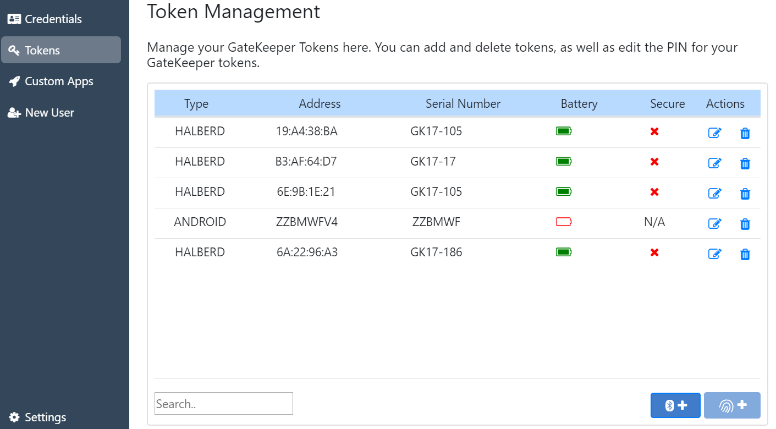The width and height of the screenshot is (776, 429).
Task: Select the Tokens sidebar item
Action: coord(60,50)
